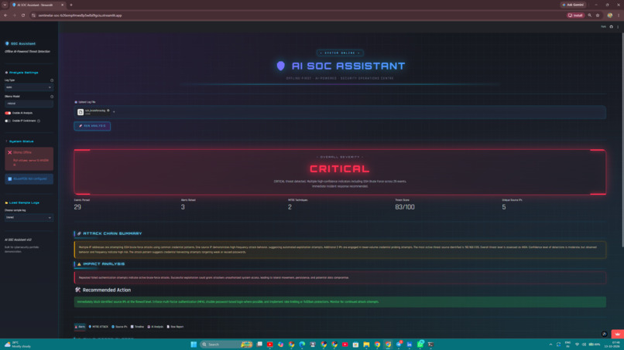Go back in browser history

pos(5,15)
